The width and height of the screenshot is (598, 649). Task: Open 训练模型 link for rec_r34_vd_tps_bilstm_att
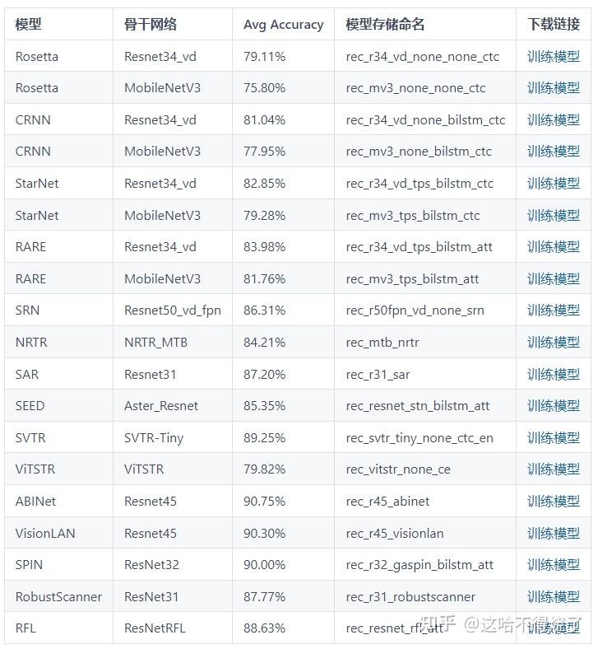553,246
